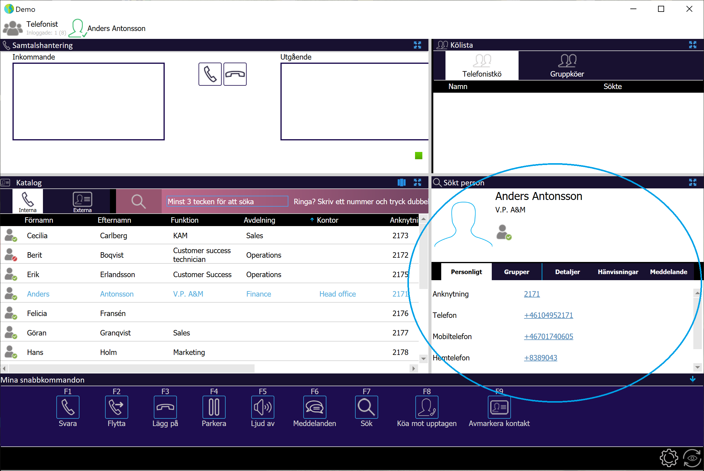Open the Grupper tab
This screenshot has width=704, height=471.
[x=516, y=272]
